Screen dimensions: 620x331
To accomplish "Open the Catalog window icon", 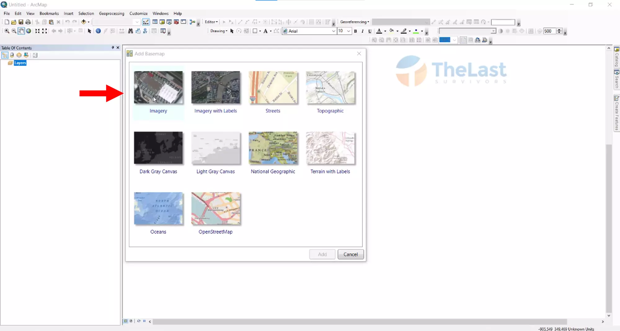I will tap(162, 22).
